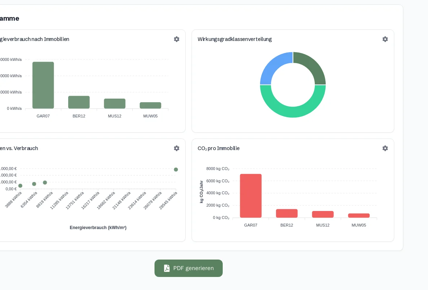The height and width of the screenshot is (290, 428).
Task: Click the 16217 kWh/a axis tick label
Action: point(91,200)
